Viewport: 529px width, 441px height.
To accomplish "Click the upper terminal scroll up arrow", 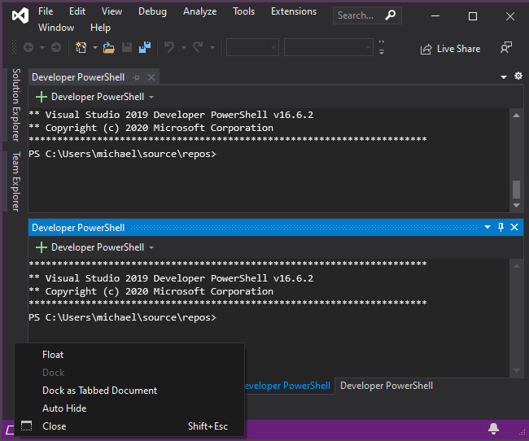I will coord(516,116).
